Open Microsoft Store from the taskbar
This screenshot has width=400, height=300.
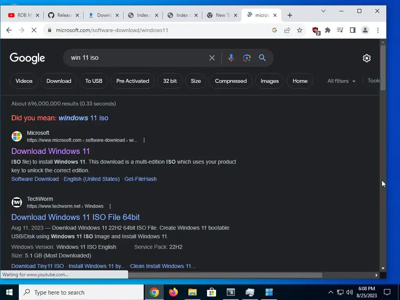211,292
